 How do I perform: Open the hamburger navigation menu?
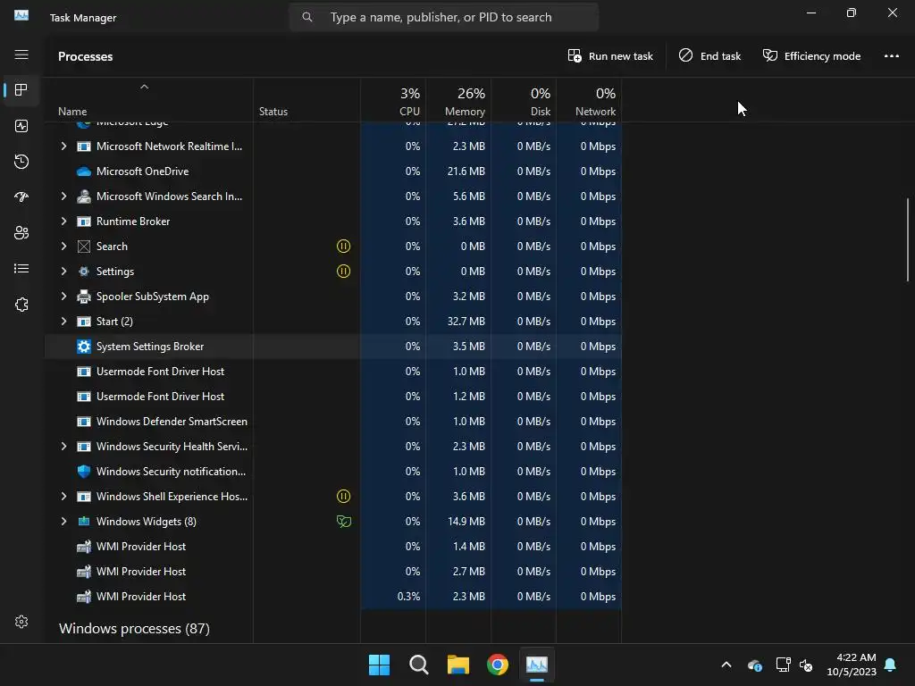point(21,54)
